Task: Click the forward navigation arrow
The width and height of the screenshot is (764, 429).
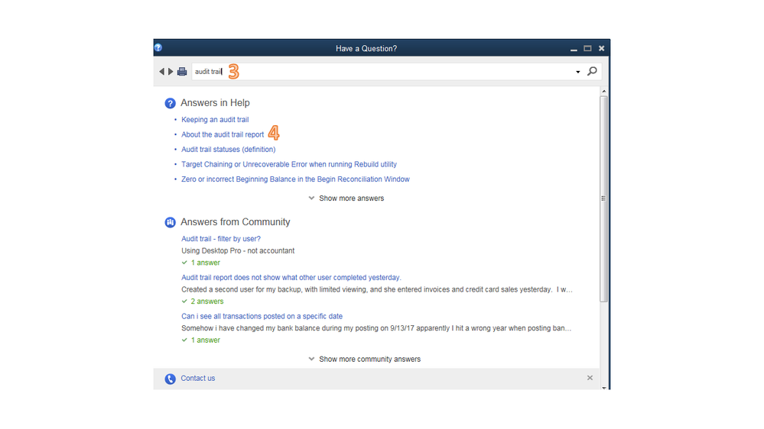Action: [171, 72]
